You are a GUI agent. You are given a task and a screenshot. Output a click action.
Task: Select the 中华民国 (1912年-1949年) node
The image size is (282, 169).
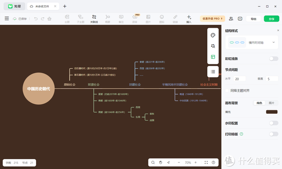pyautogui.click(x=193, y=101)
